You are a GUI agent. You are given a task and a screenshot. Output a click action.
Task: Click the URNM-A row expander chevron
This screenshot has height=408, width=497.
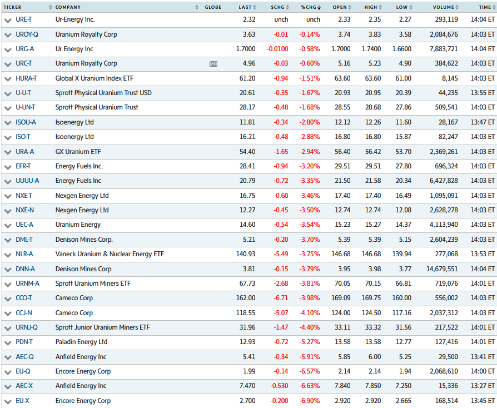8,283
